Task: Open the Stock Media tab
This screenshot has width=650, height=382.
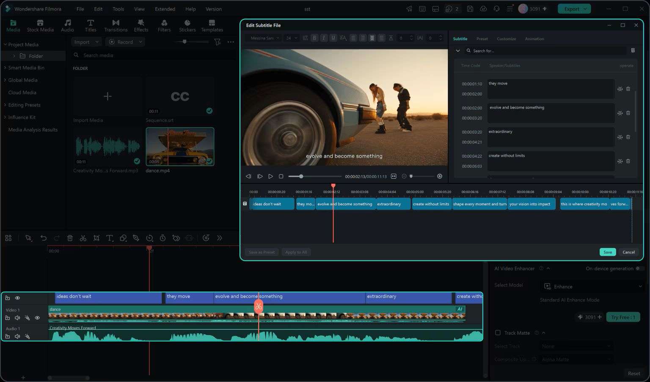Action: click(x=40, y=26)
